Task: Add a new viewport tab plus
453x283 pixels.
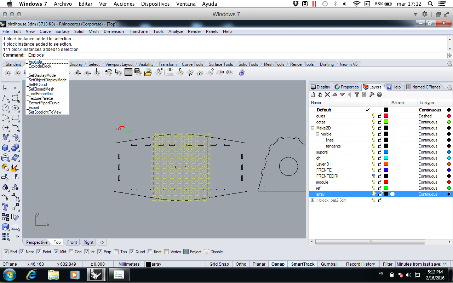Action: [x=102, y=242]
